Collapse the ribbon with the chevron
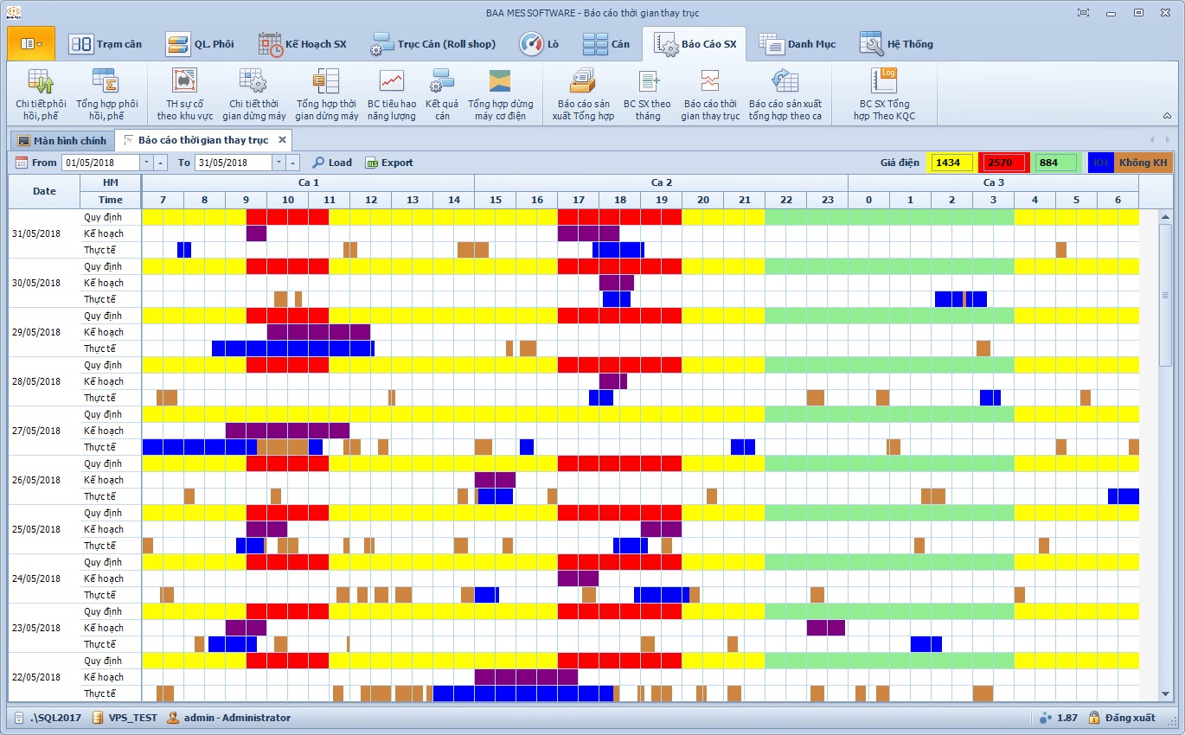Screen dimensions: 1185x735 [x=1166, y=116]
